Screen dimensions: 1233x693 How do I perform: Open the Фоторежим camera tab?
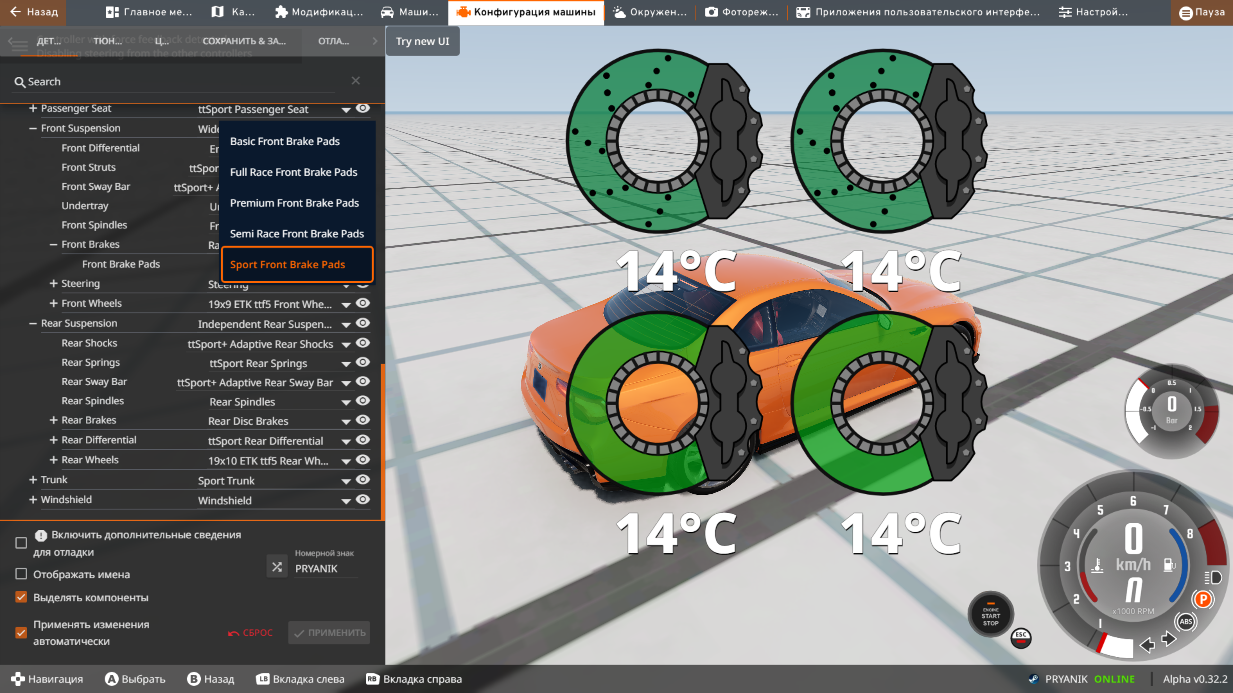click(741, 12)
